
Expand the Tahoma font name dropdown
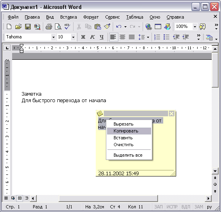[53, 37]
